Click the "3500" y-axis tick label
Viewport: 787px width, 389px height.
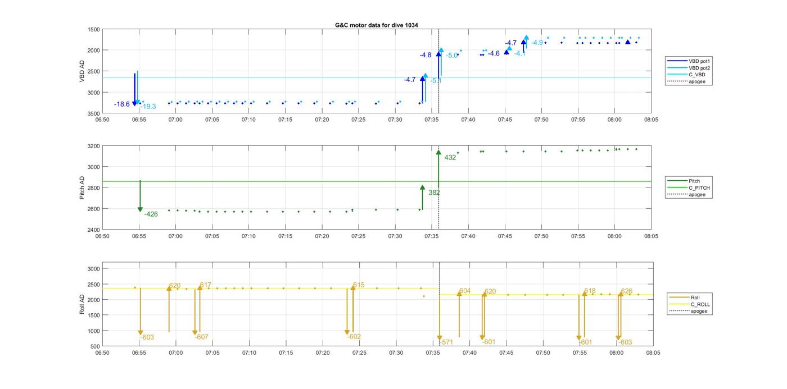(93, 113)
